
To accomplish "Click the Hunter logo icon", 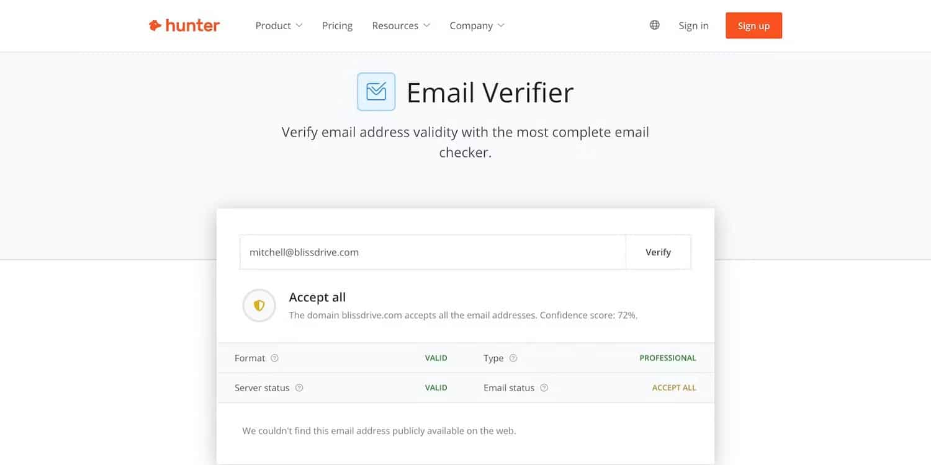I will tap(155, 25).
